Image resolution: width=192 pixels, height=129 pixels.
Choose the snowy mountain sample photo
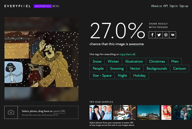point(149,112)
